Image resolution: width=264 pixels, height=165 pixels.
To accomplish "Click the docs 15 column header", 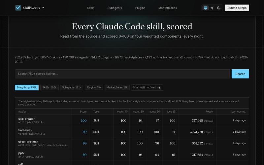I will (x=171, y=112).
